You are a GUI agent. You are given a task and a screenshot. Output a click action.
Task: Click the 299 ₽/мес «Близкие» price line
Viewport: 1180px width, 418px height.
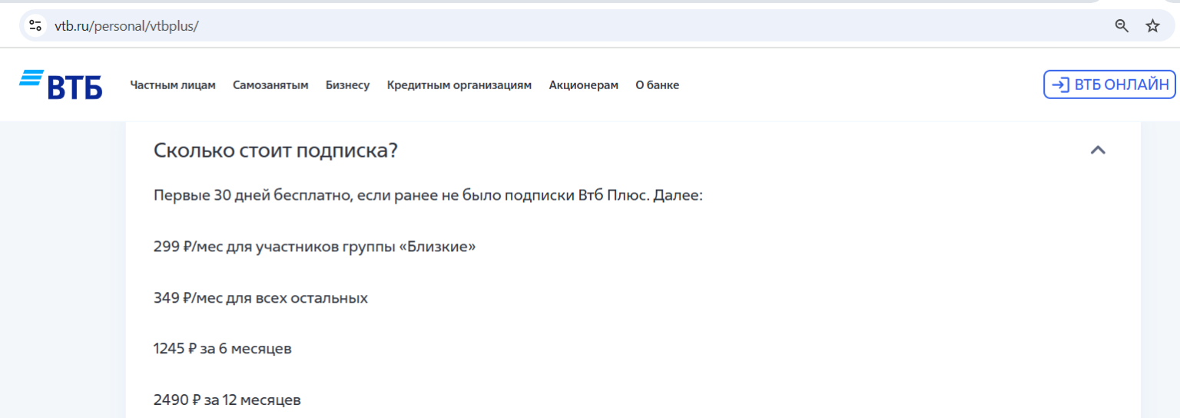315,247
